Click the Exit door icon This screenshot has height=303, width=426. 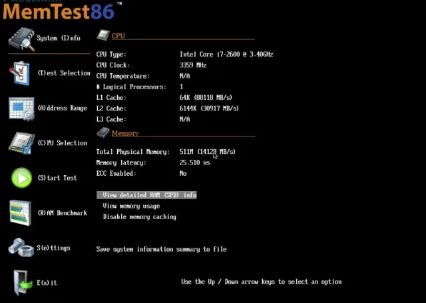point(23,282)
